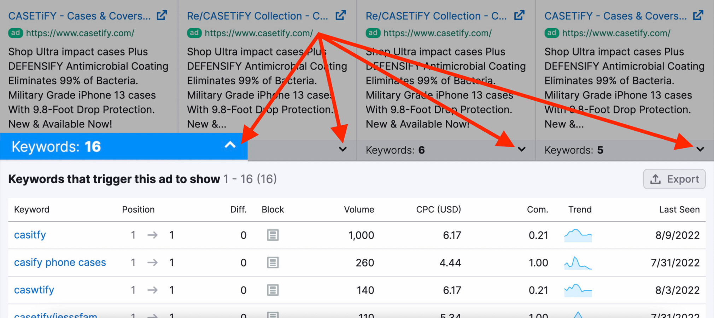Open external link icon of first CASETiFY ad
714x318 pixels.
pyautogui.click(x=162, y=15)
